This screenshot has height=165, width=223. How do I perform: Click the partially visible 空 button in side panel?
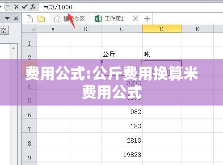(x=4, y=30)
